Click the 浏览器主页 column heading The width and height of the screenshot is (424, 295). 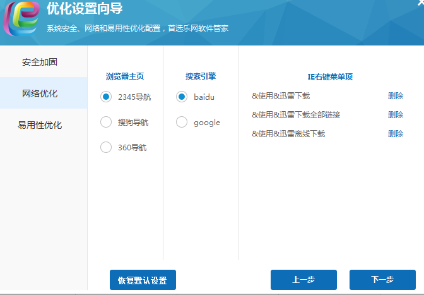coord(125,77)
